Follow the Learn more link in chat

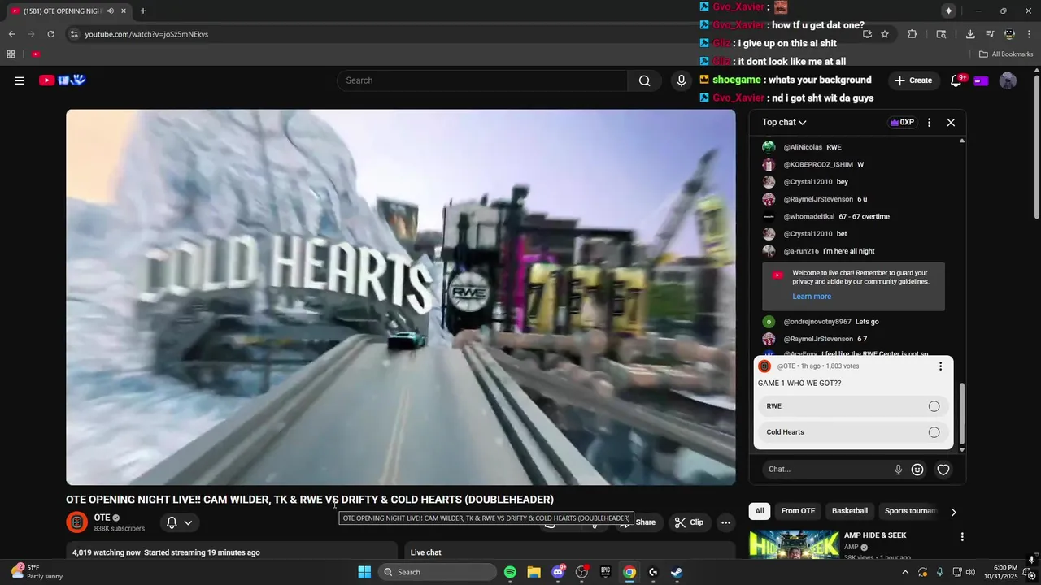[812, 297]
